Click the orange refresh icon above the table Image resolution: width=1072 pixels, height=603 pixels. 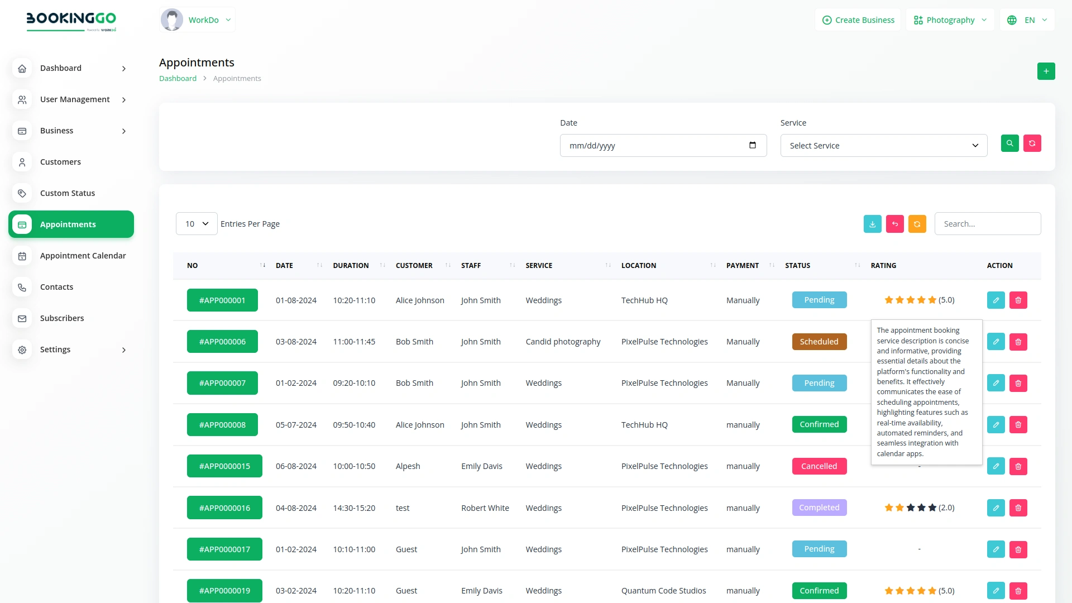917,223
